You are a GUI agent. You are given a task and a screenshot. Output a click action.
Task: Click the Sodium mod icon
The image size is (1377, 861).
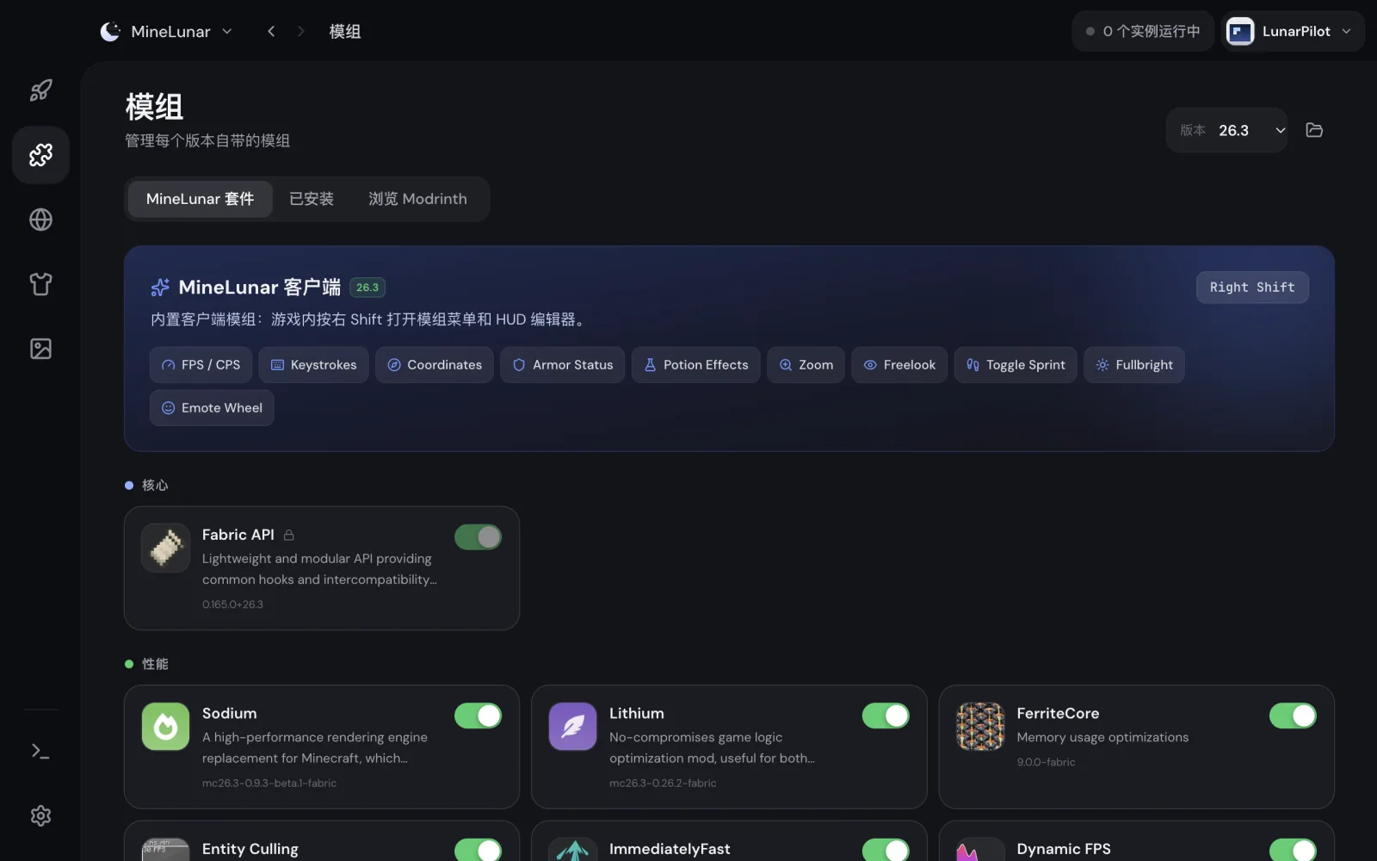point(165,727)
